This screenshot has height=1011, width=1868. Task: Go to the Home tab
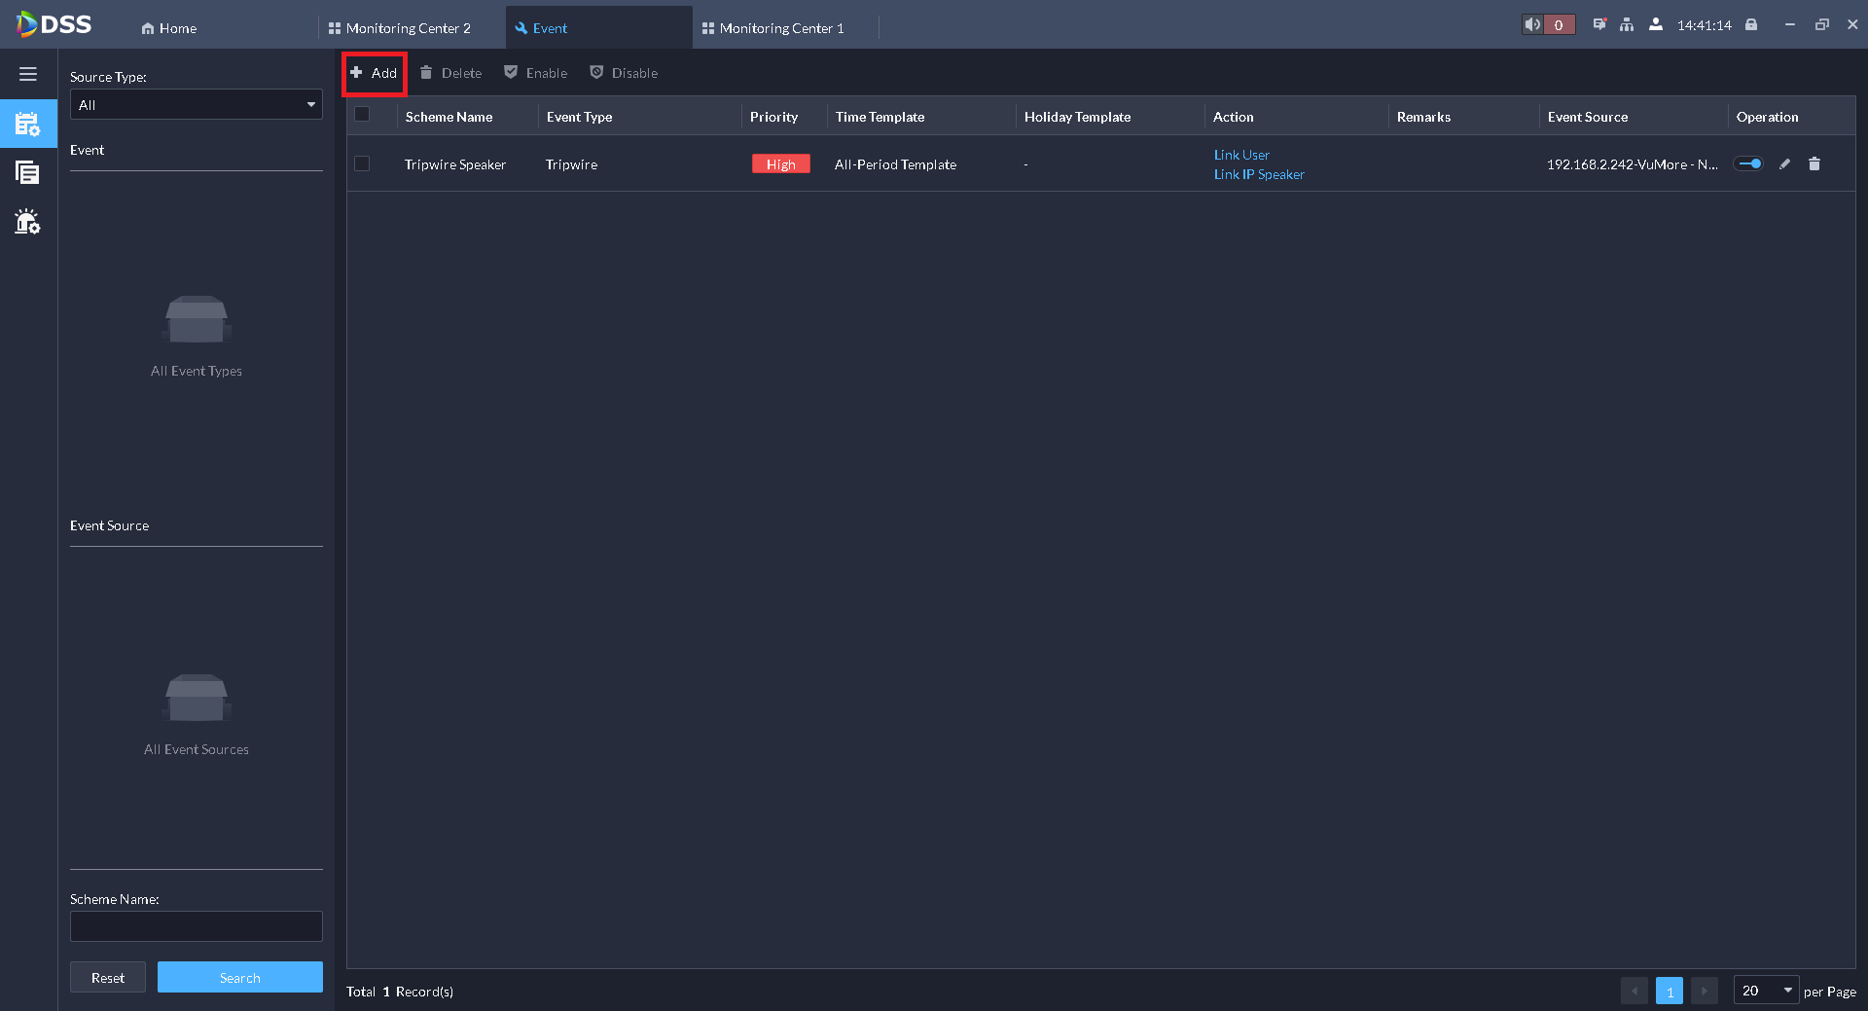[169, 28]
